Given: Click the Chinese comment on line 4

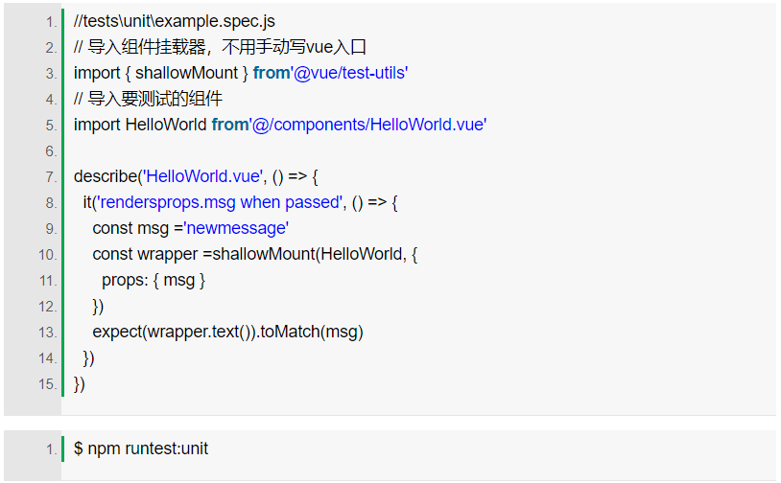Looking at the screenshot, I should pyautogui.click(x=148, y=99).
